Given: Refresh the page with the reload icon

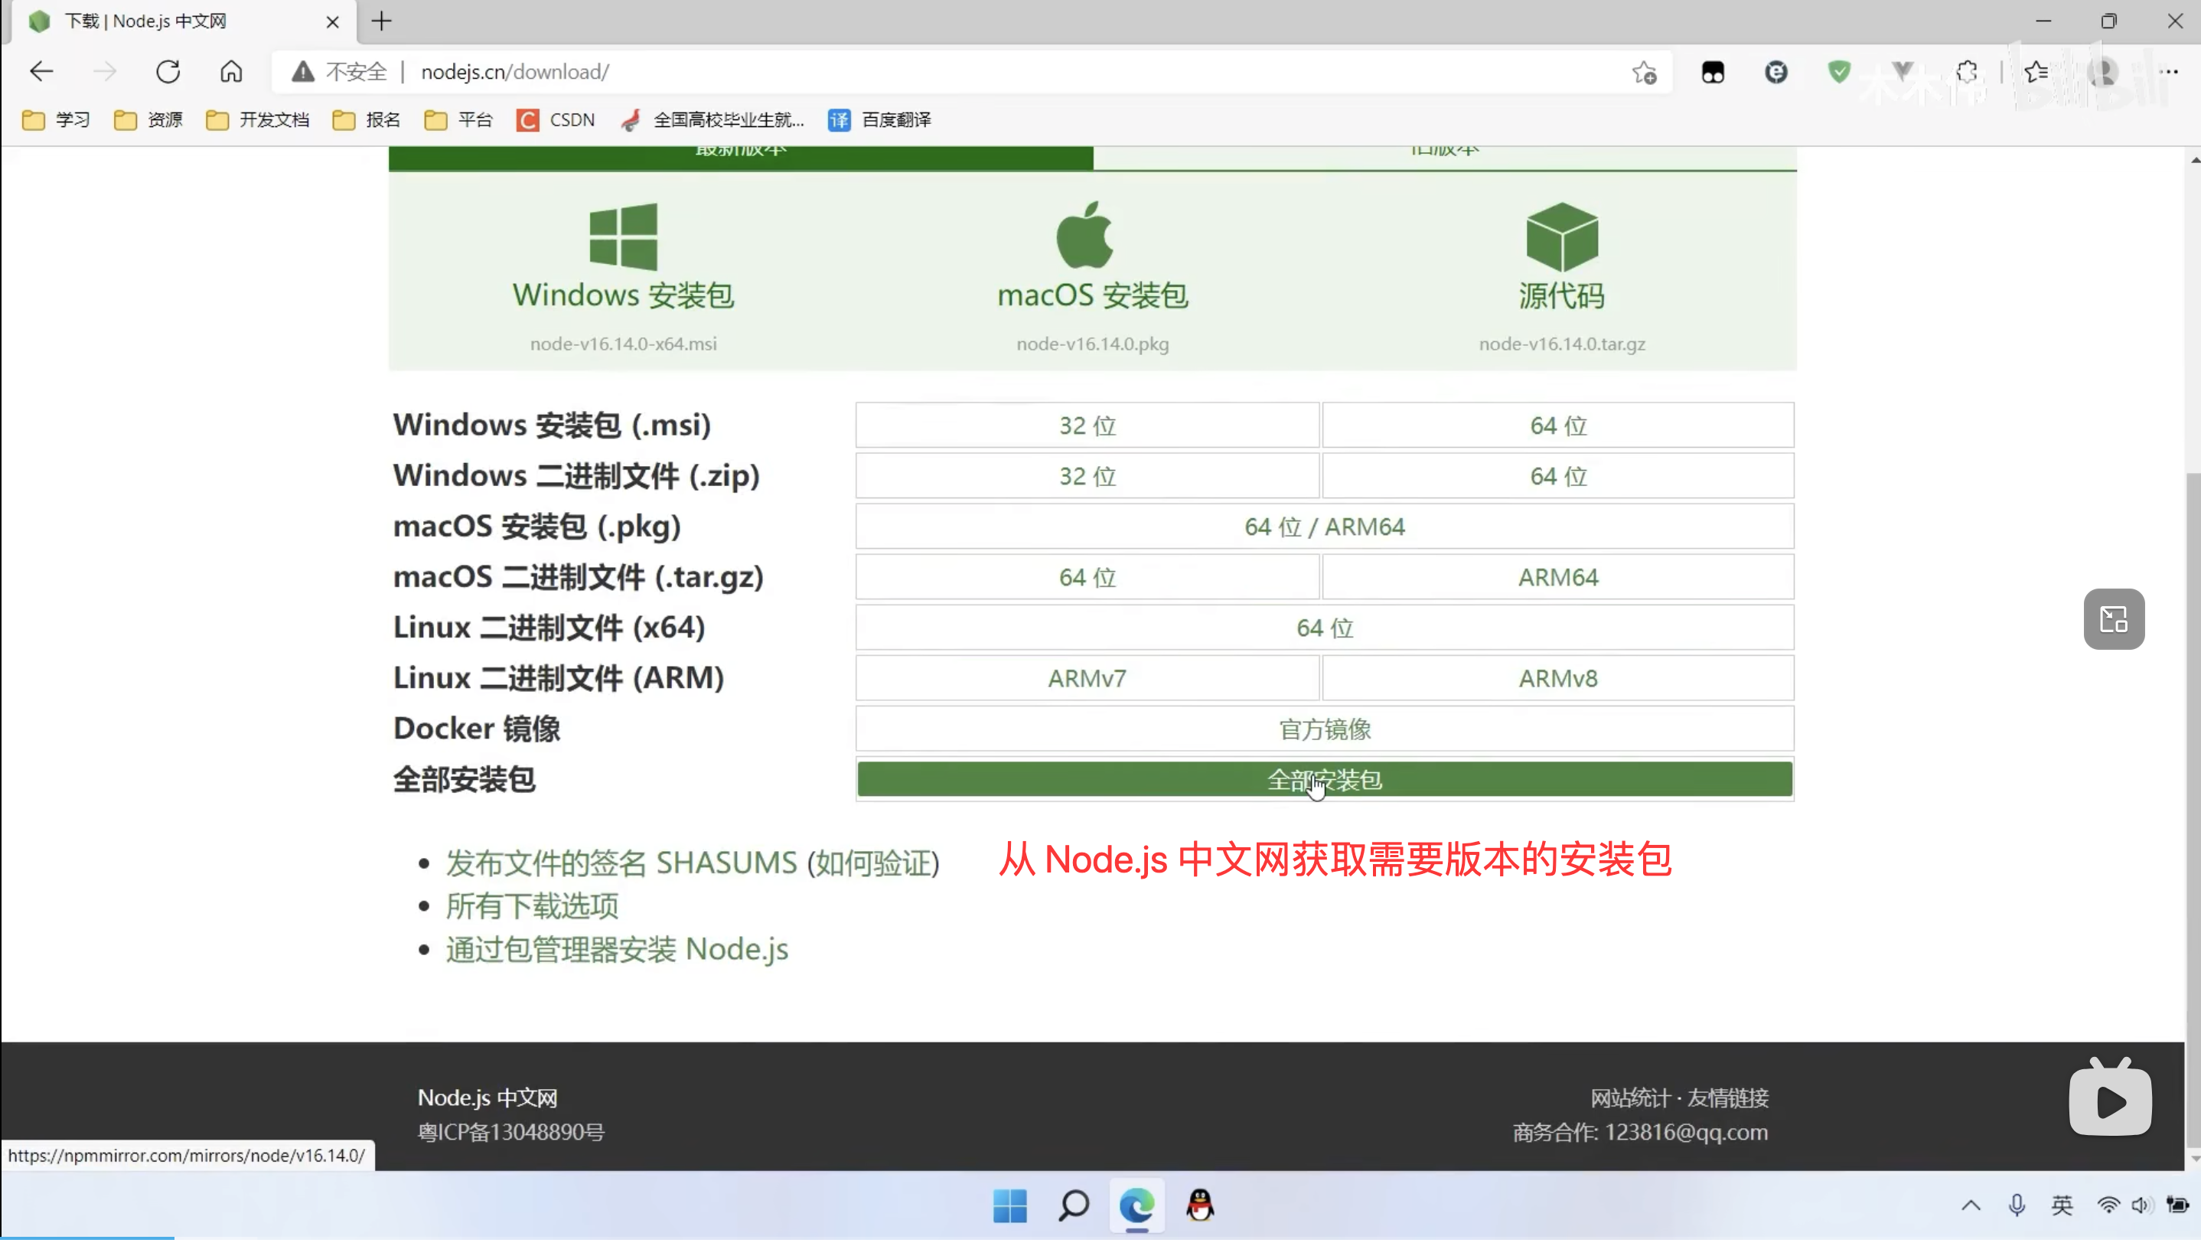Looking at the screenshot, I should point(168,72).
